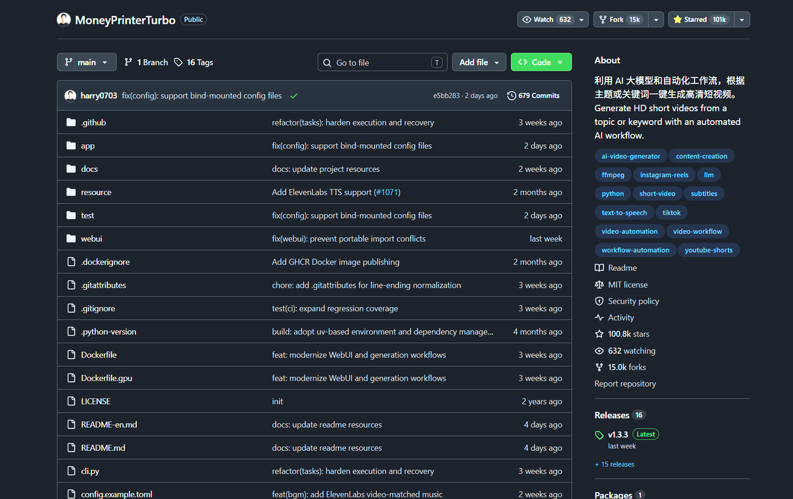Click the .python-version file icon

tap(71, 332)
